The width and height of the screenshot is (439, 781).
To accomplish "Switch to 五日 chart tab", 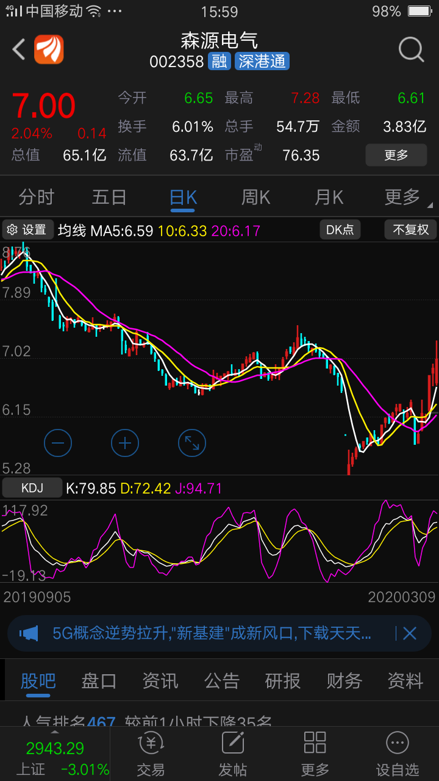I will pos(109,197).
